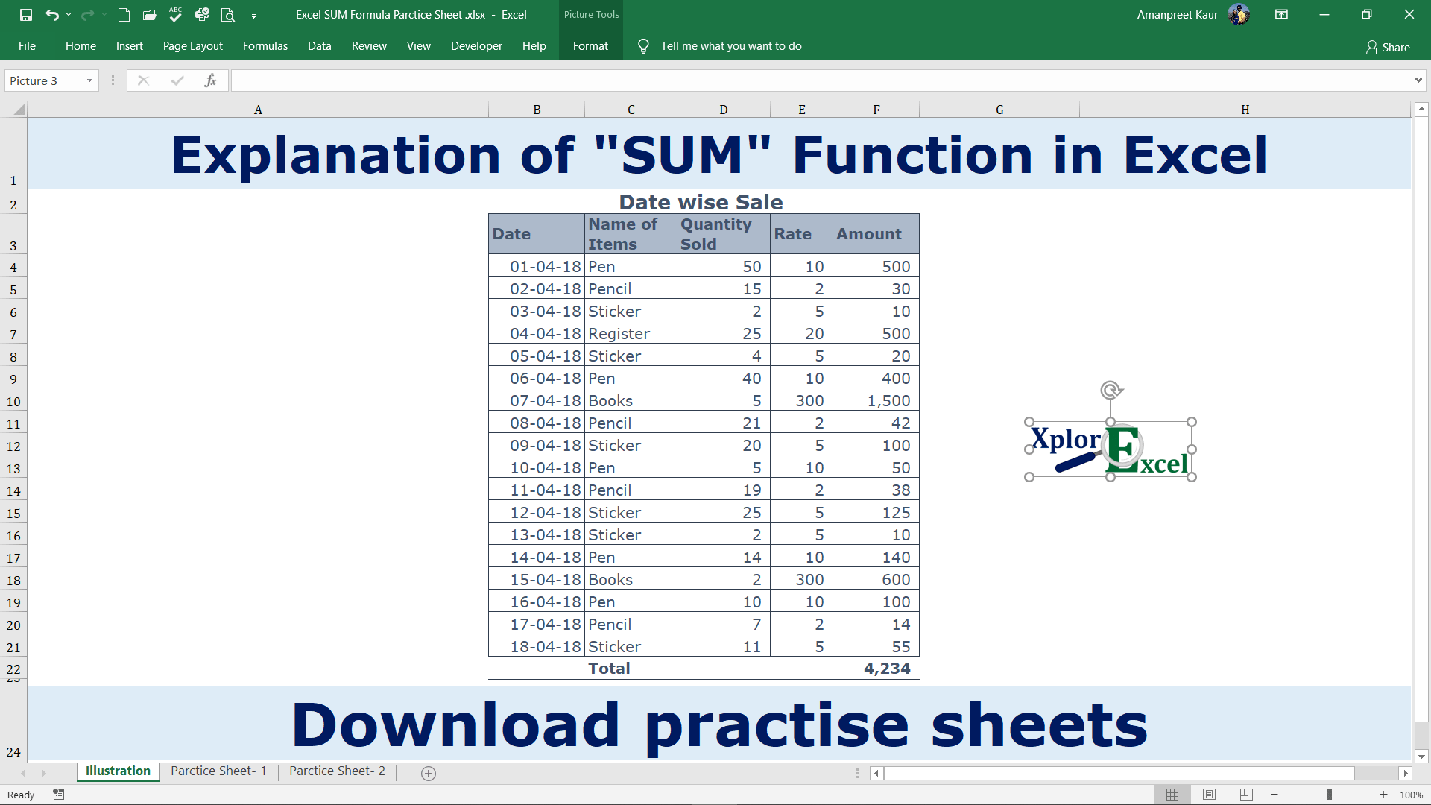Open the Formulas ribbon tab

coord(265,46)
